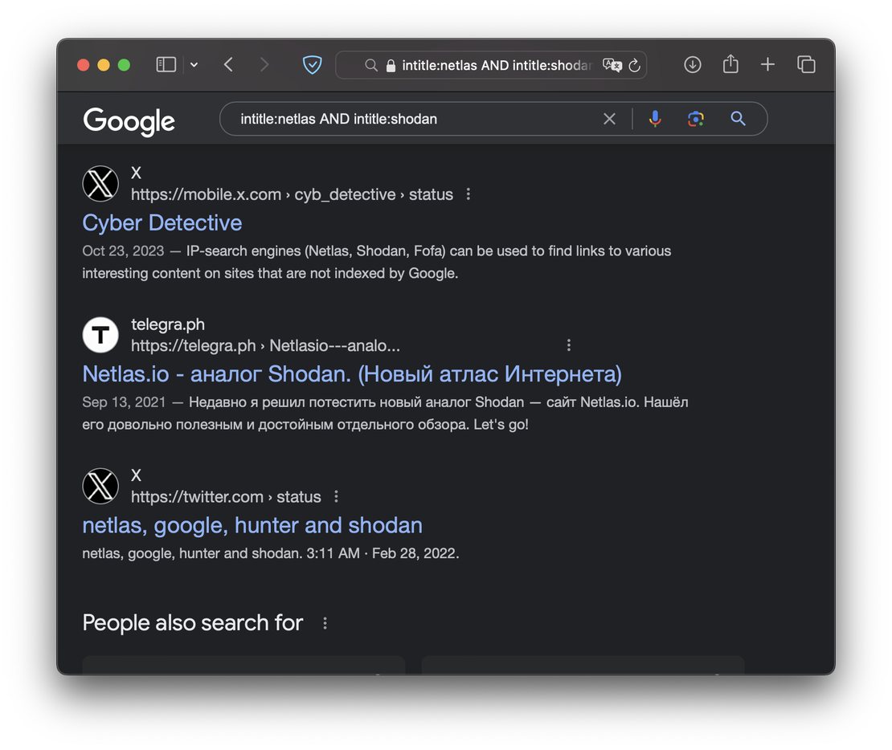Click the privacy shield icon
Viewport: 892px width, 750px height.
[312, 65]
